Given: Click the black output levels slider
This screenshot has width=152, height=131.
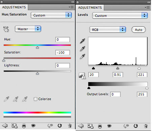Looking at the screenshot, I should point(89,88).
